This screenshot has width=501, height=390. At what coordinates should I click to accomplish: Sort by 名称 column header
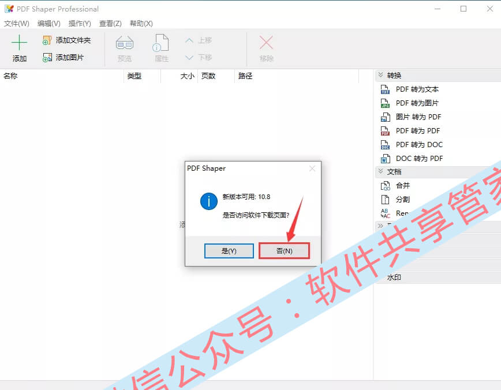click(62, 76)
